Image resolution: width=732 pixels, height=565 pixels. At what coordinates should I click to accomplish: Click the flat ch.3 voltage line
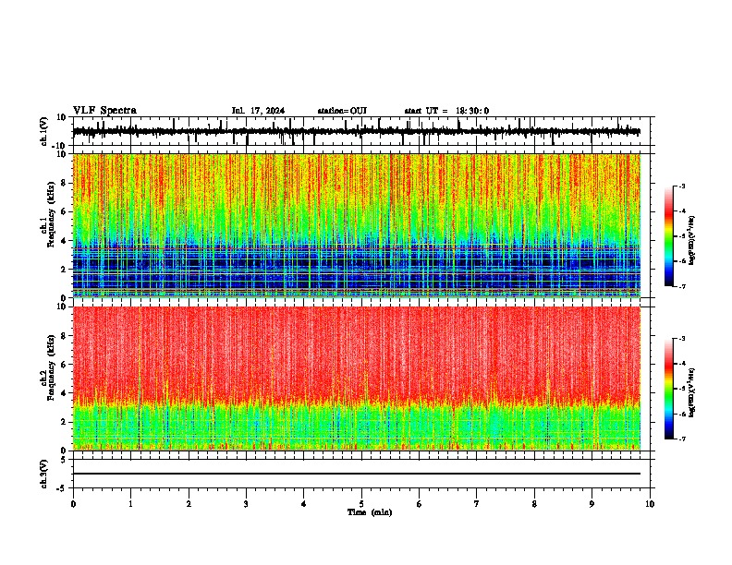(x=356, y=474)
